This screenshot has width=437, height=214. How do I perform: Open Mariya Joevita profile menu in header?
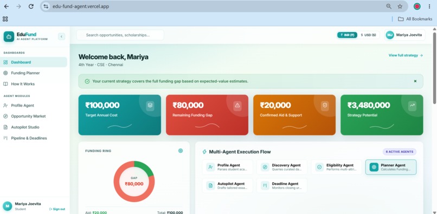coord(404,35)
